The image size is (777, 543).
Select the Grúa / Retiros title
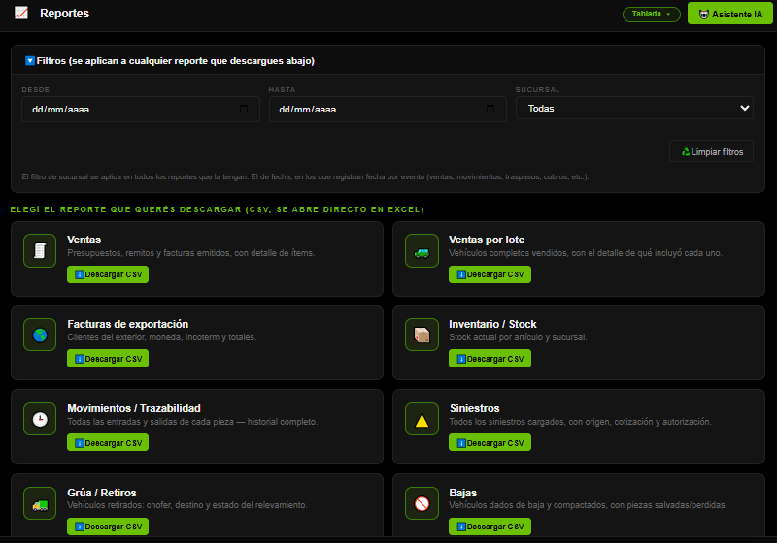[102, 493]
